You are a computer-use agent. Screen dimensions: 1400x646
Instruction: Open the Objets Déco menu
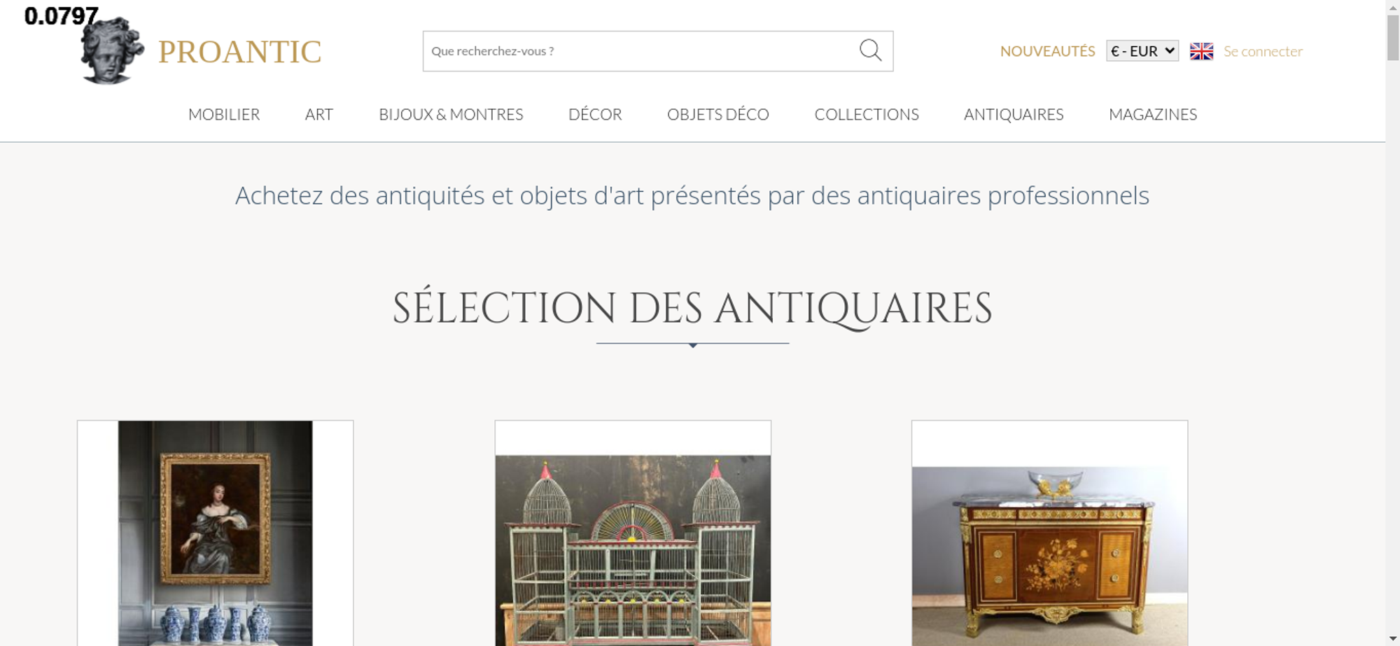(x=718, y=114)
